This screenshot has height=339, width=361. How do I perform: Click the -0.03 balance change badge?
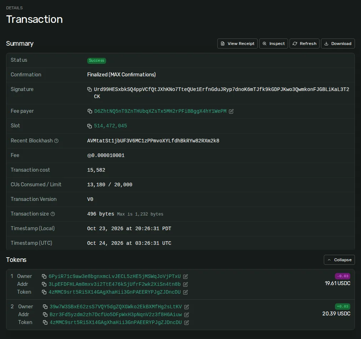pyautogui.click(x=342, y=276)
